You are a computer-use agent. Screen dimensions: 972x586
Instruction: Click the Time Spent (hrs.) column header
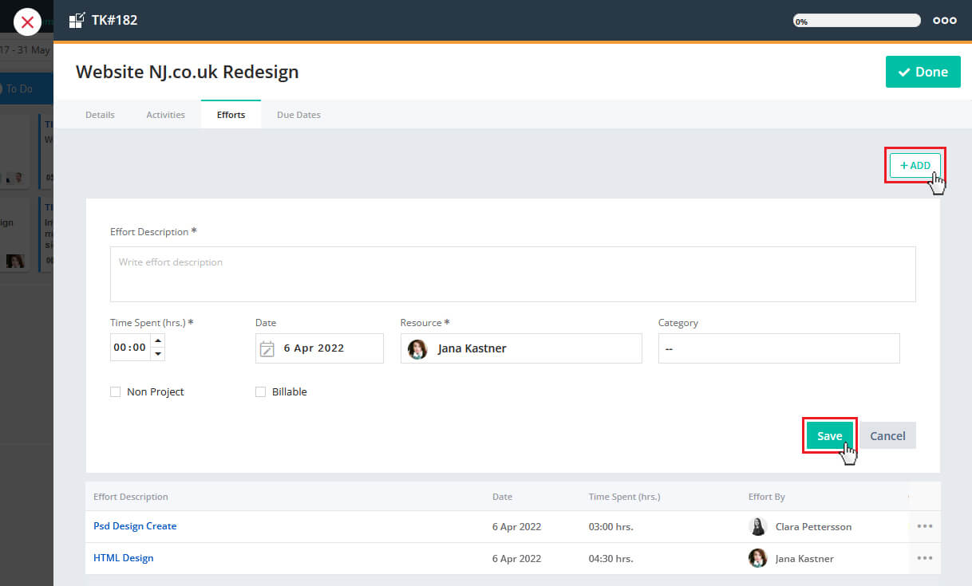[624, 497]
